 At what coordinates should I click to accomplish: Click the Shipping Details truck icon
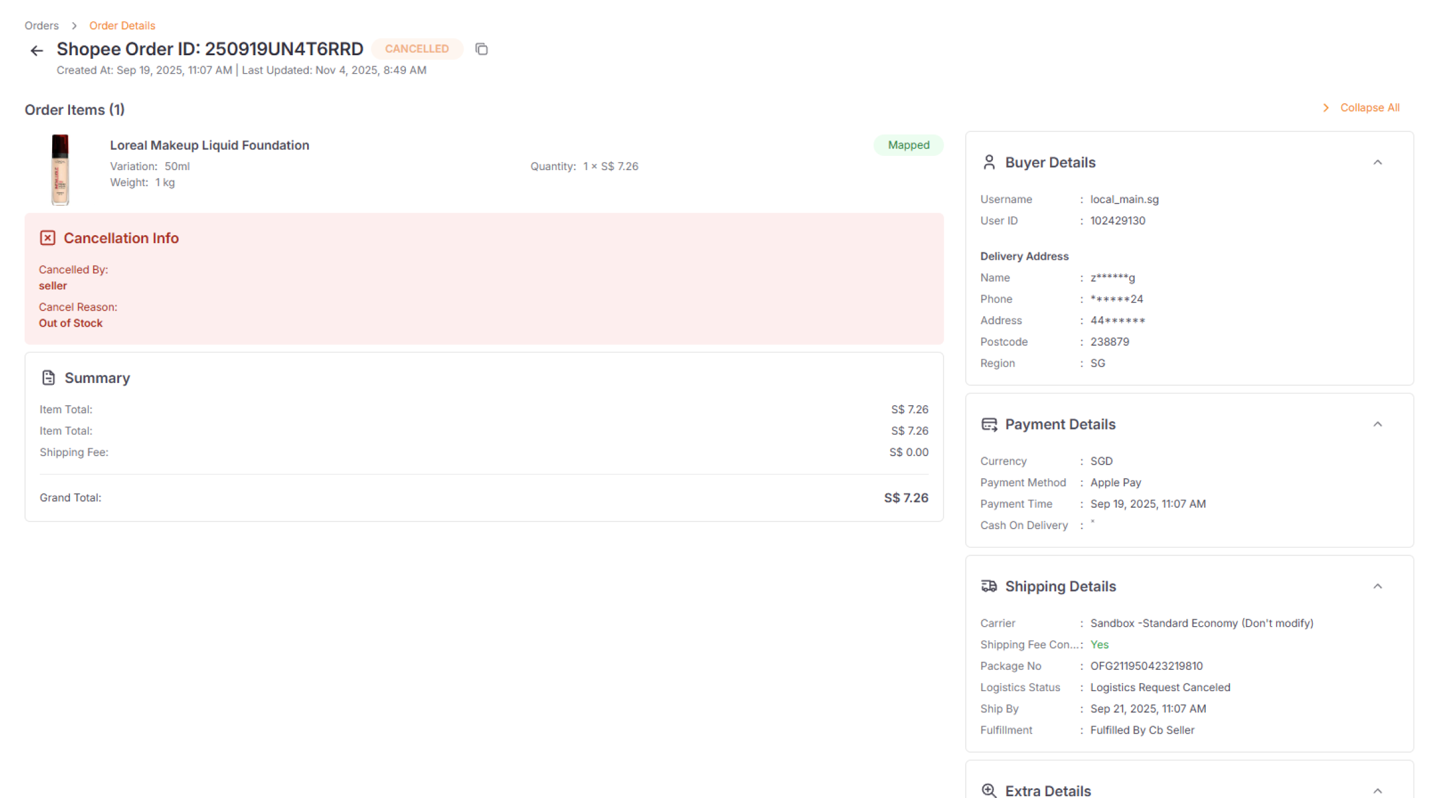[989, 586]
